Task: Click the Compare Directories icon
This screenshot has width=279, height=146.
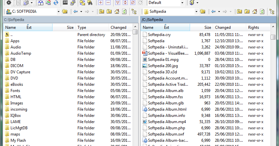Action: (x=41, y=3)
